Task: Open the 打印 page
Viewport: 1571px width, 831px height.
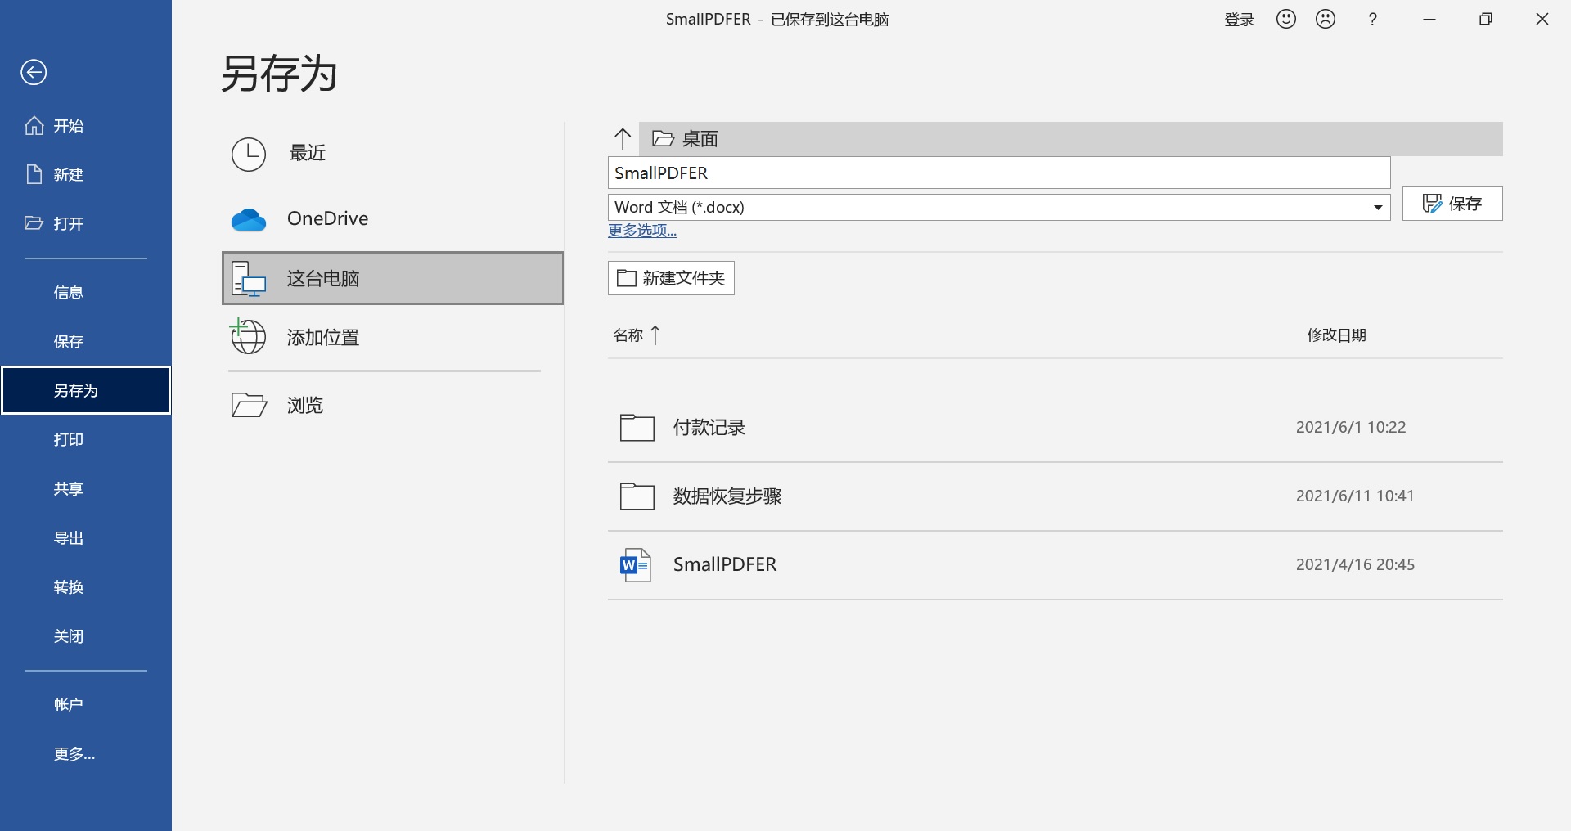Action: pyautogui.click(x=69, y=440)
